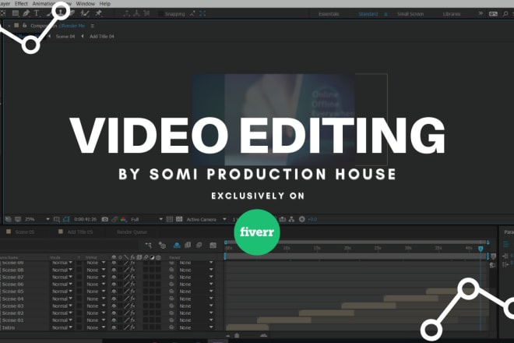The height and width of the screenshot is (343, 514).
Task: Toggle shy switch for Scene 01 layer
Action: (x=114, y=320)
